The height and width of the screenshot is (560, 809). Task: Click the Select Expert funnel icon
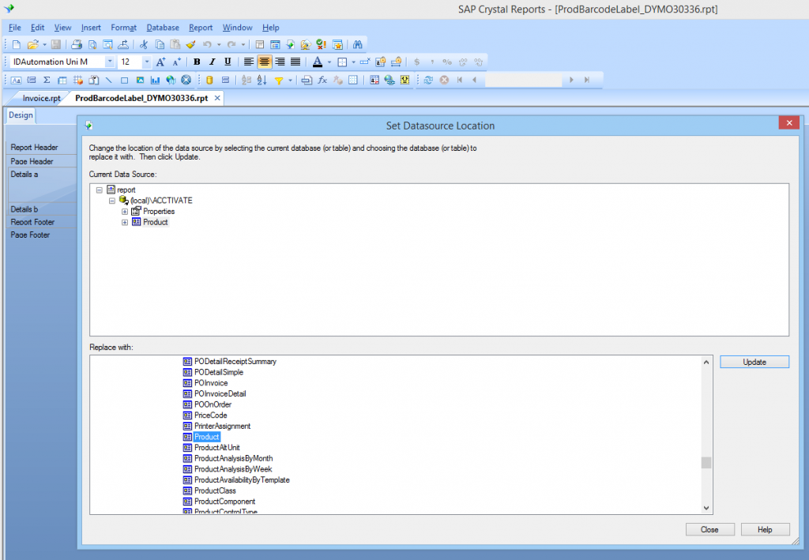coord(279,80)
